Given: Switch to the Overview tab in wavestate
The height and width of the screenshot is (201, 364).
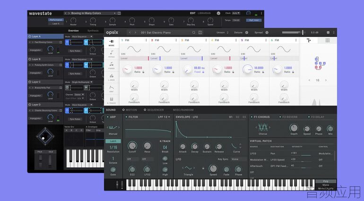Looking at the screenshot, I should [73, 31].
